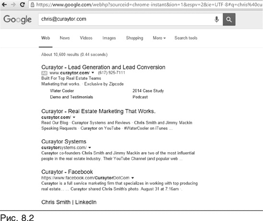Reload the page with the refresh icon

[23, 4]
